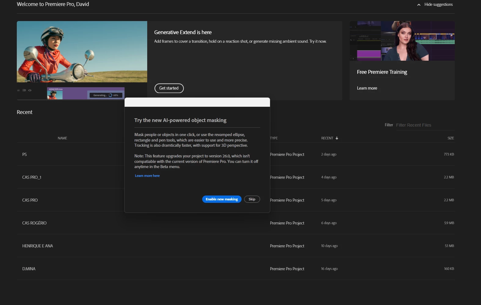This screenshot has width=481, height=305.
Task: Click the Recent section heading
Action: coord(24,112)
